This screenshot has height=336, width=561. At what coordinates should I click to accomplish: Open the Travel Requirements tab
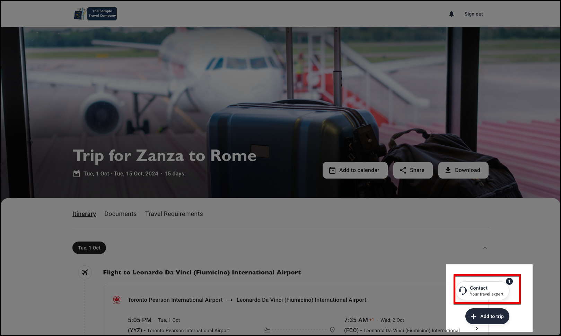pos(174,214)
